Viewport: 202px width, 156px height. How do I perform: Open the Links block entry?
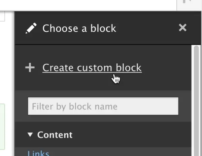(38, 154)
